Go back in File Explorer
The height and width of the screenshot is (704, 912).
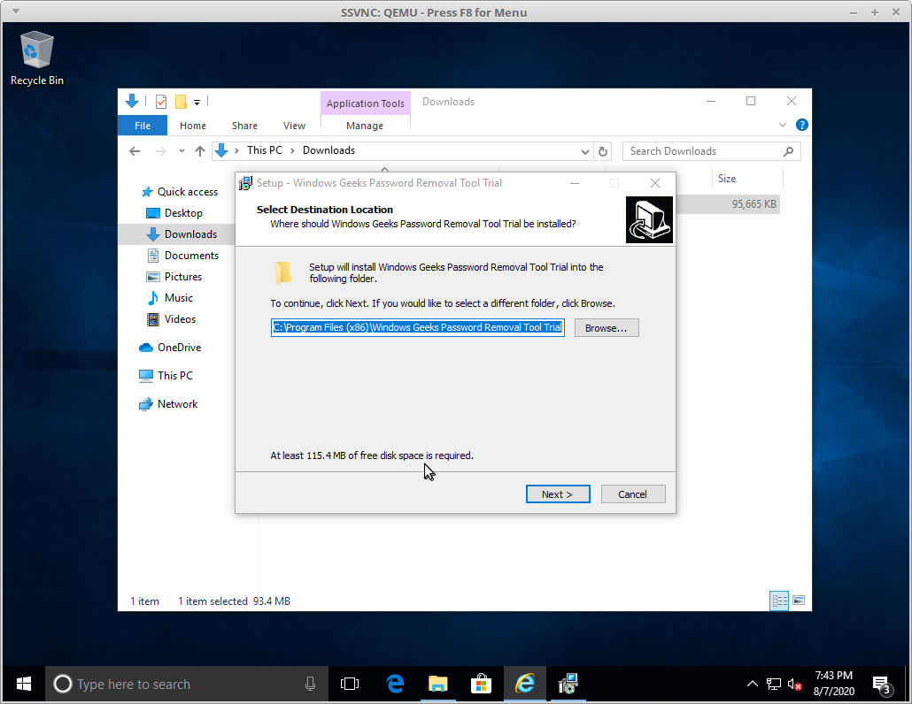click(135, 151)
